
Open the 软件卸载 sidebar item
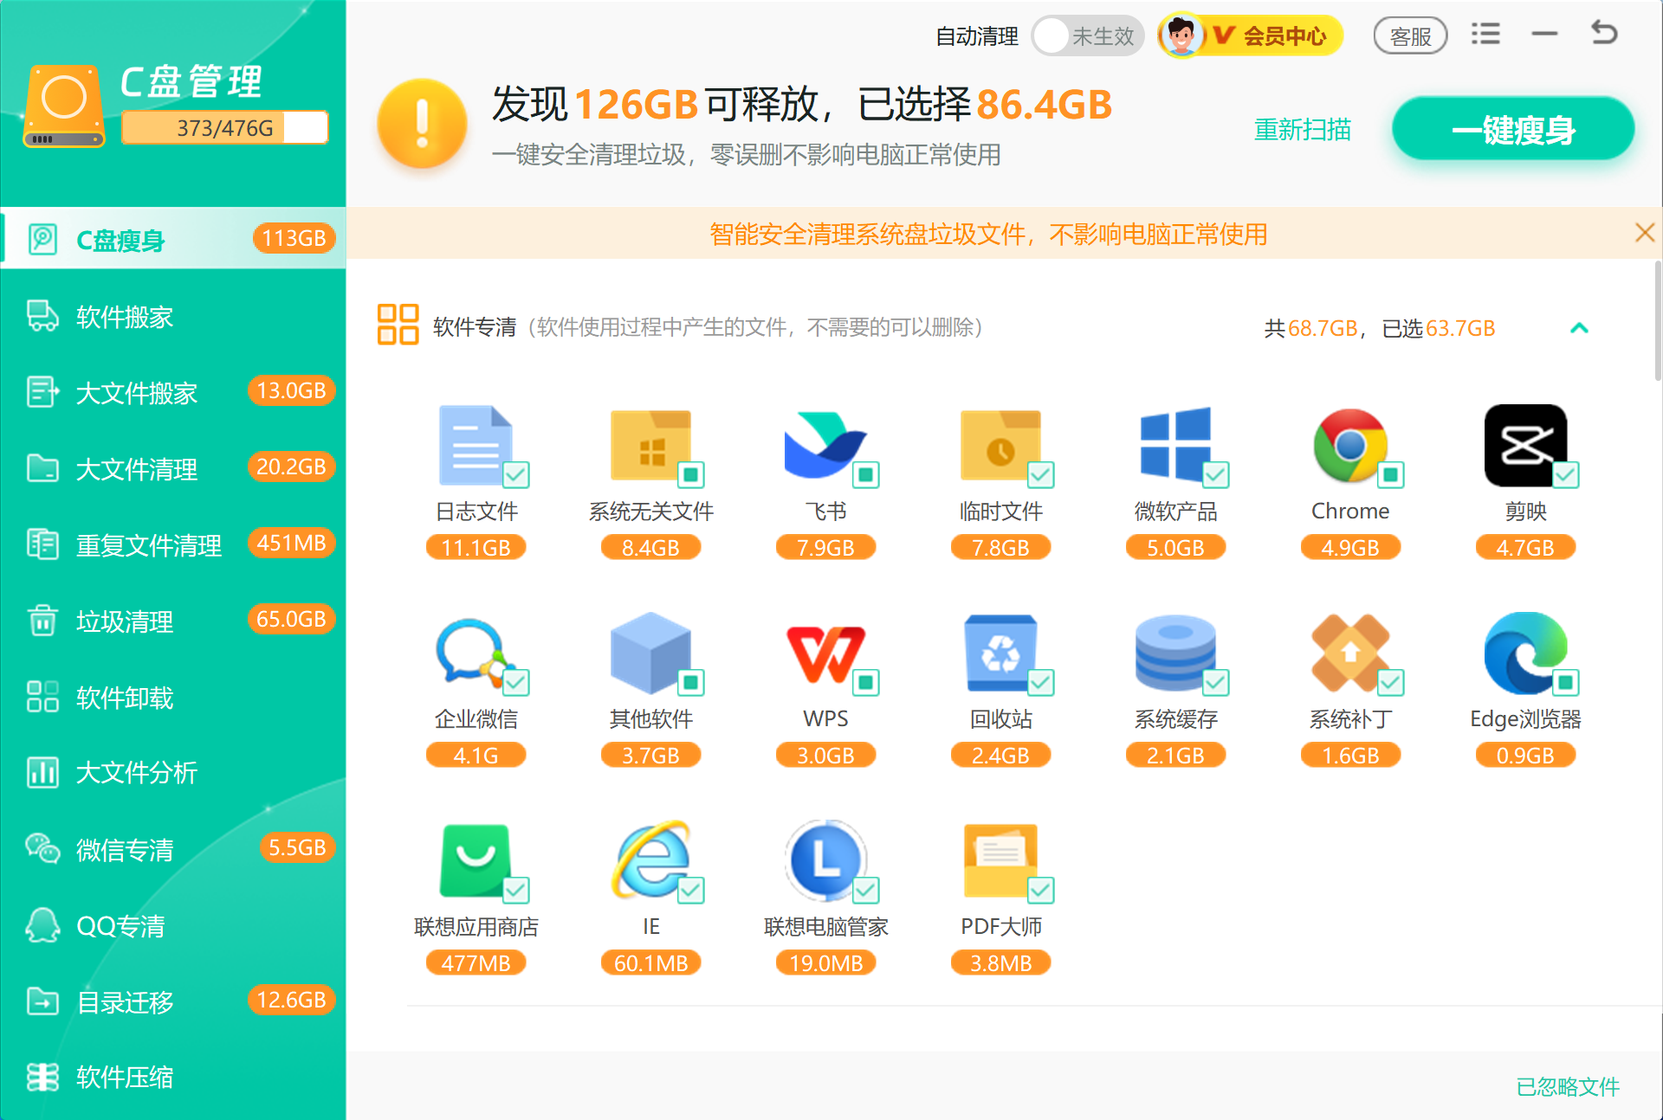coord(173,697)
